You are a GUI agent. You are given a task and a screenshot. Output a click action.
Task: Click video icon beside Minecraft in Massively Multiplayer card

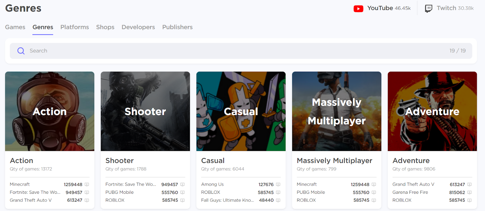pos(374,184)
